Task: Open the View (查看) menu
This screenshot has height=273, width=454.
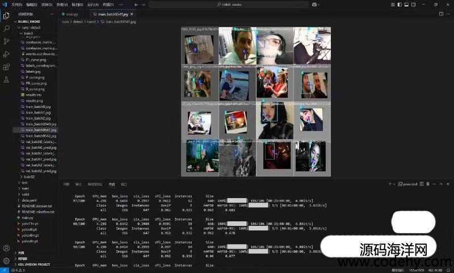Action: (62, 5)
